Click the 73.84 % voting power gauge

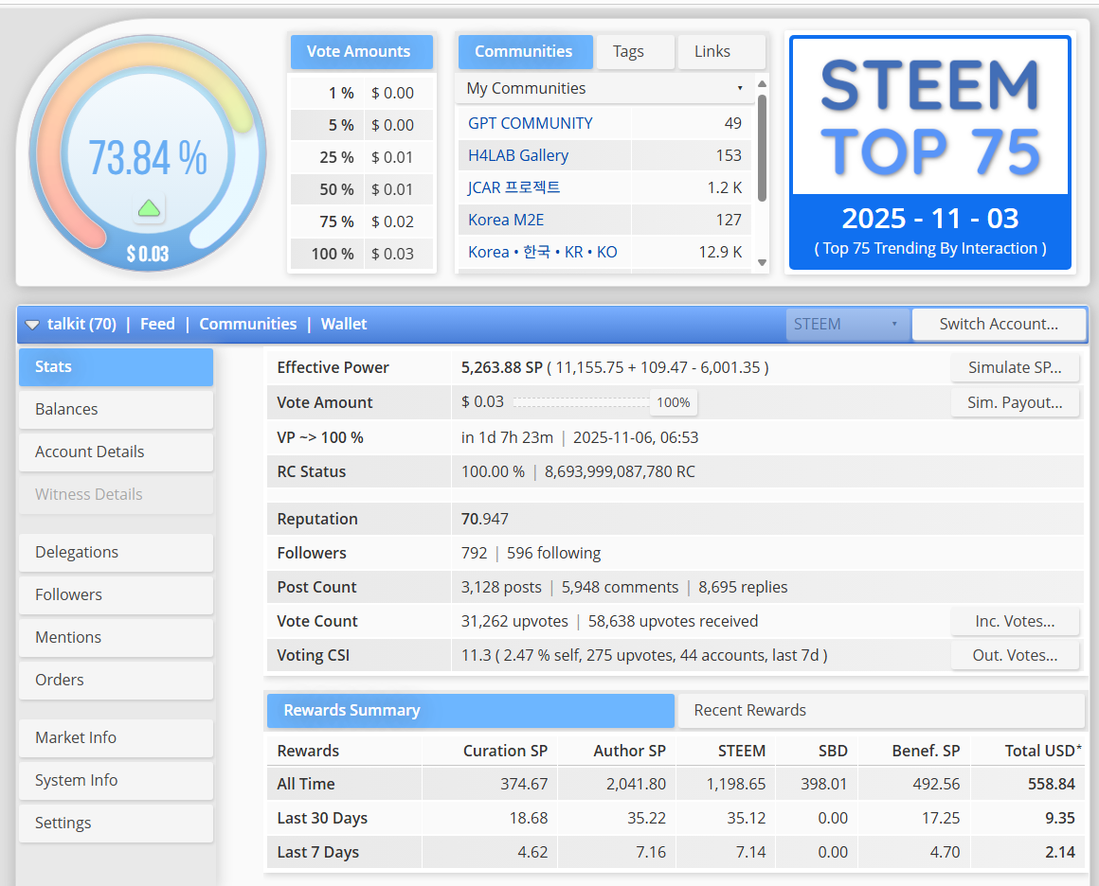(x=148, y=154)
